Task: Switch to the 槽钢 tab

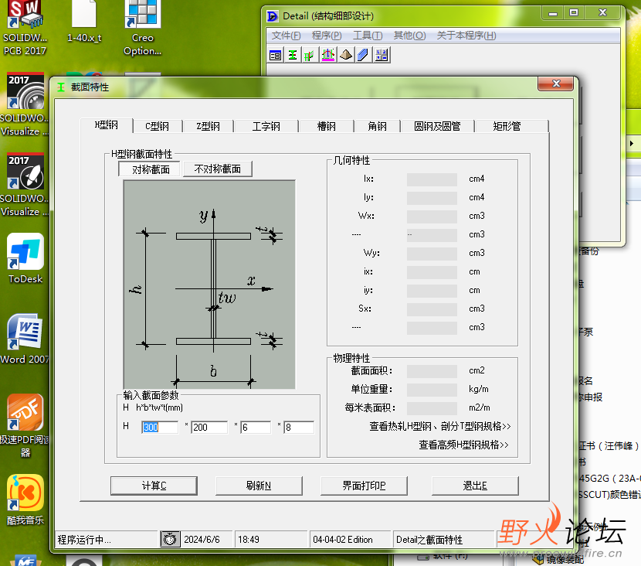Action: coord(326,126)
